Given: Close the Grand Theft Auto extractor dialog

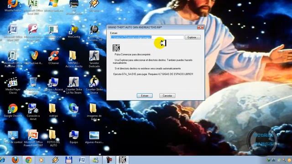Looking at the screenshot, I should coord(201,27).
